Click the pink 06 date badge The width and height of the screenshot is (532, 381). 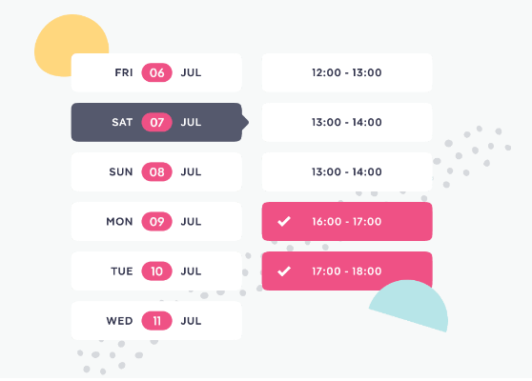coord(156,72)
